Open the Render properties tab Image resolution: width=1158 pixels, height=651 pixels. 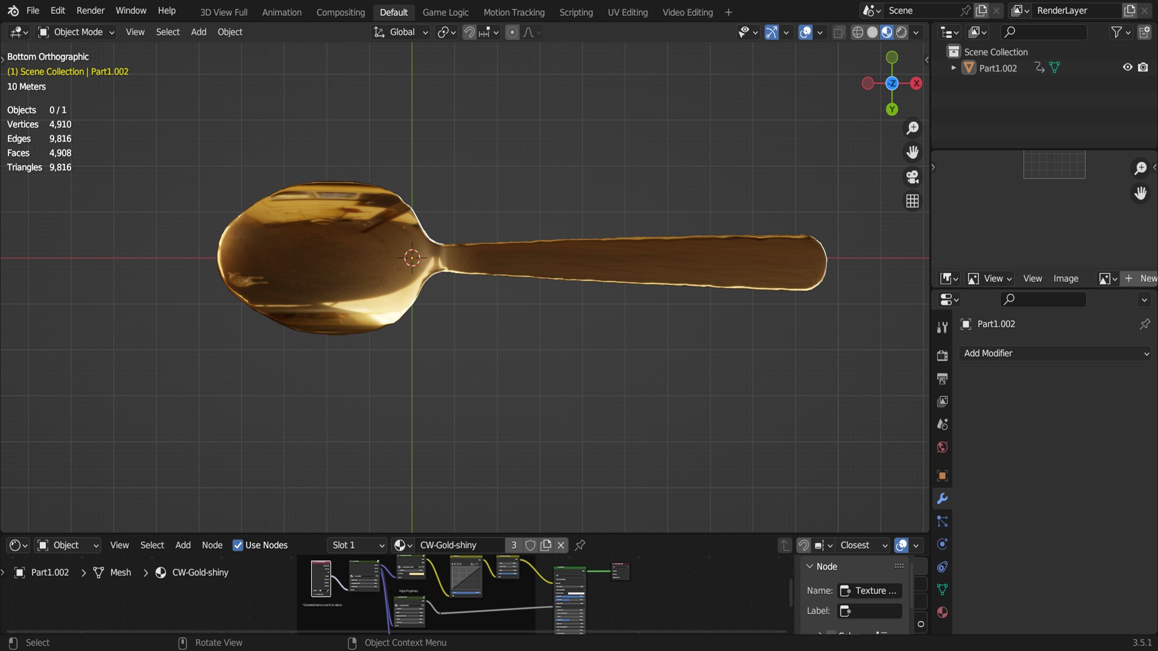[942, 356]
